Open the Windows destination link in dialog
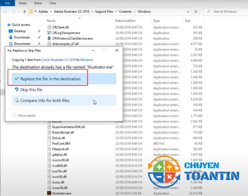 (86, 60)
